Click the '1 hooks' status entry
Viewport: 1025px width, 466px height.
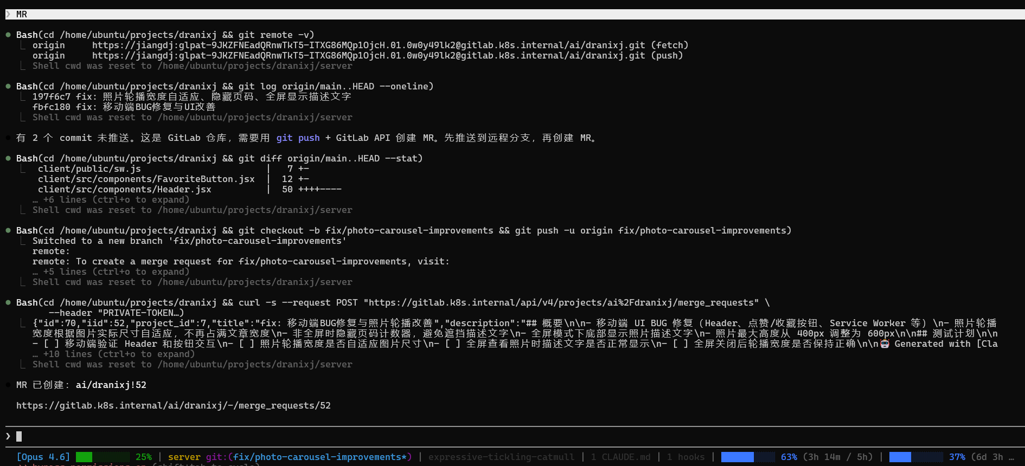click(686, 457)
